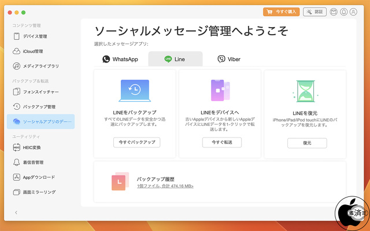The image size is (370, 231).
Task: Click 今すぐバックアップ button
Action: (x=136, y=143)
